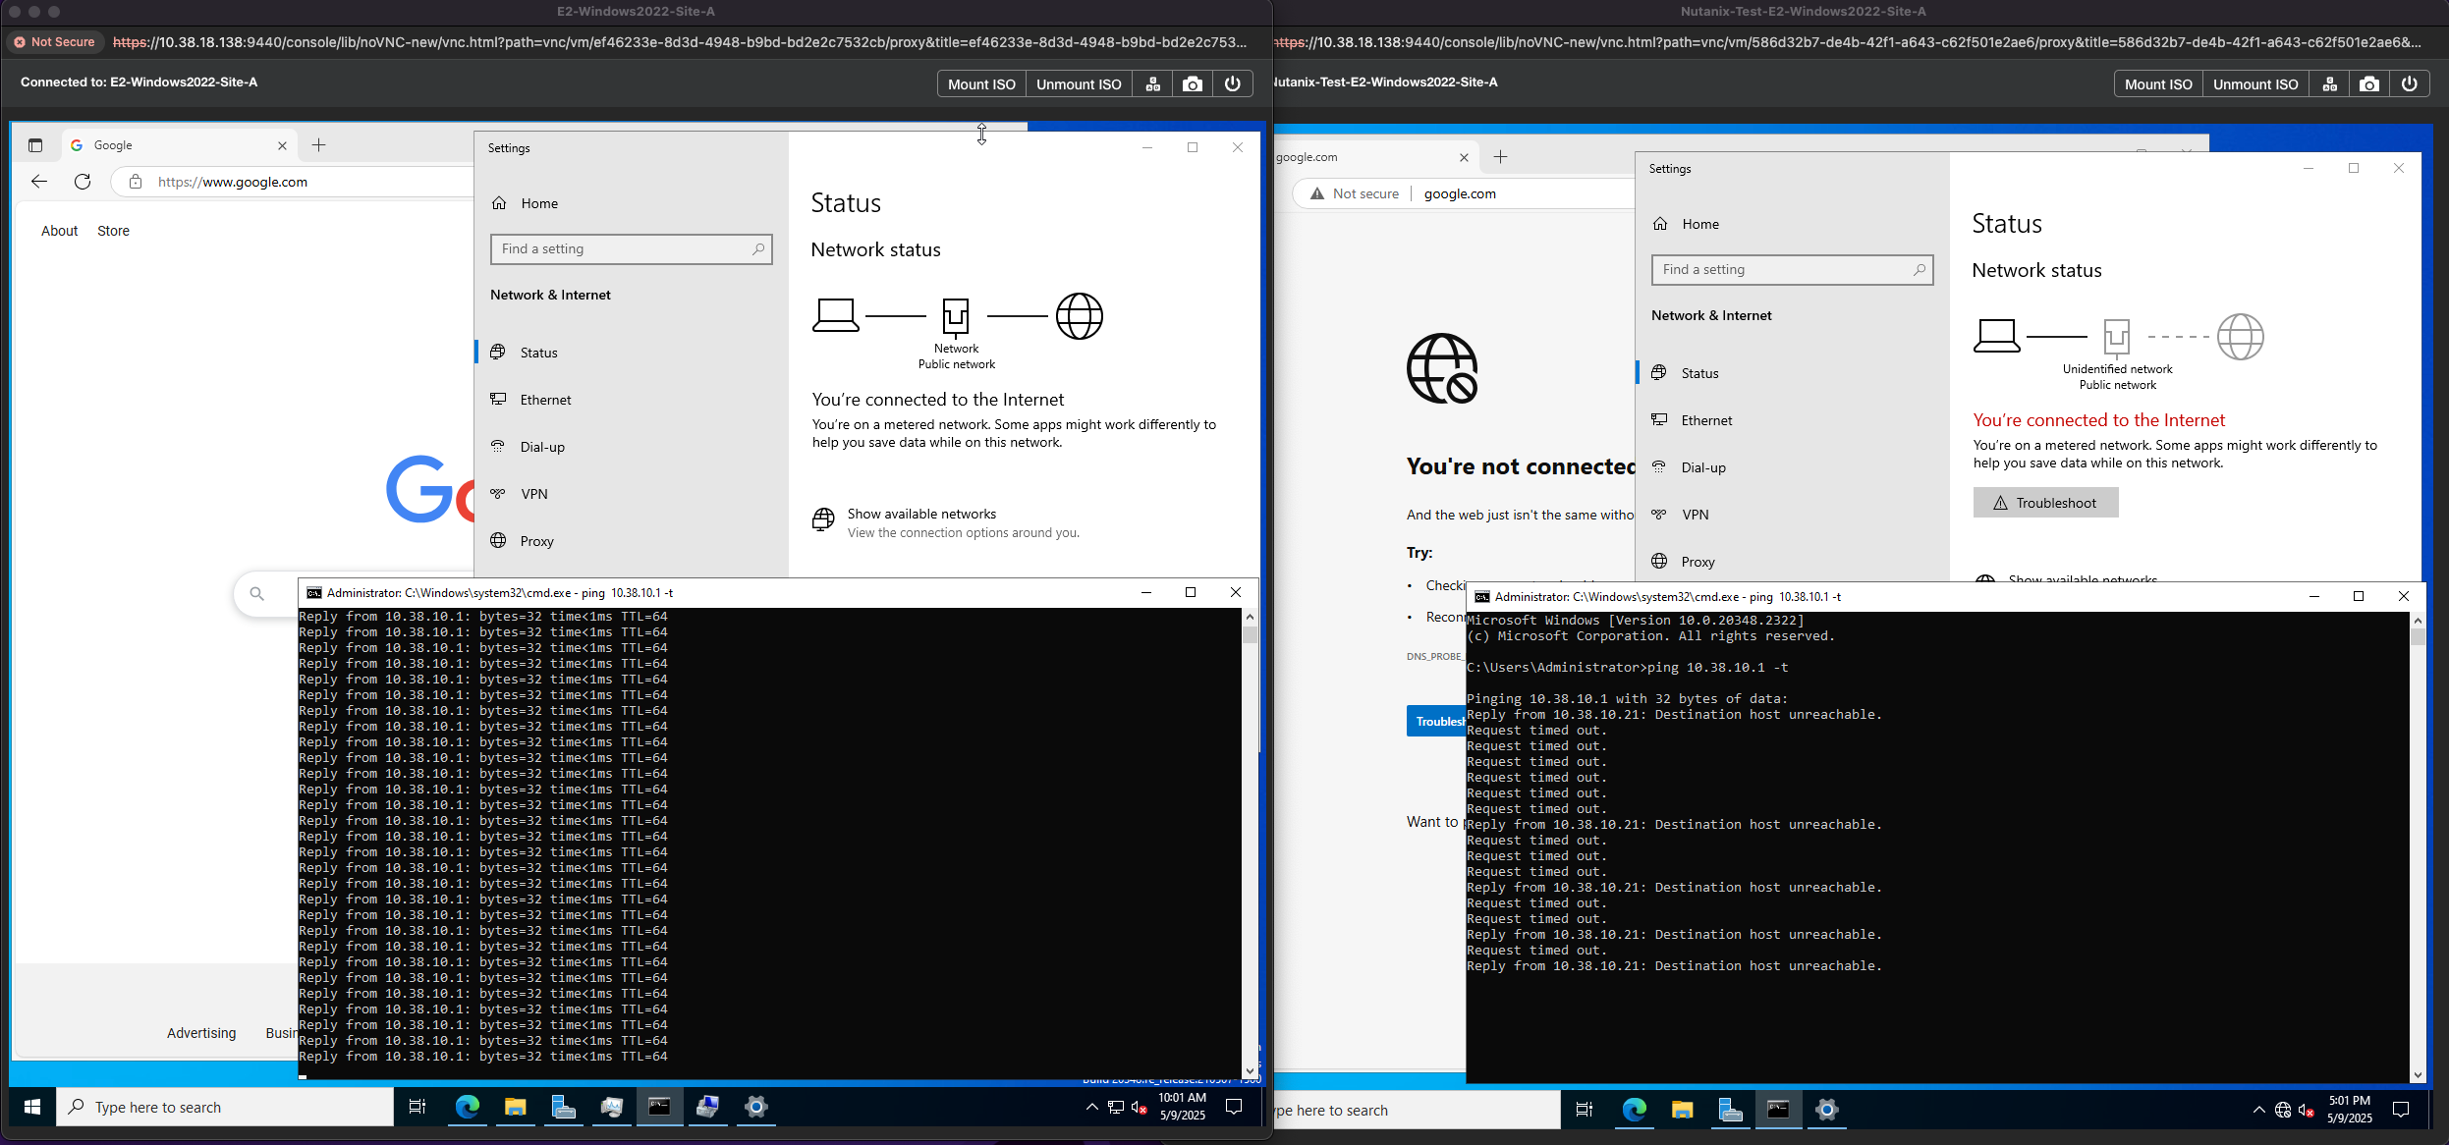Click scrollbar down arrow in right cmd window
This screenshot has width=2449, height=1145.
[2417, 1074]
